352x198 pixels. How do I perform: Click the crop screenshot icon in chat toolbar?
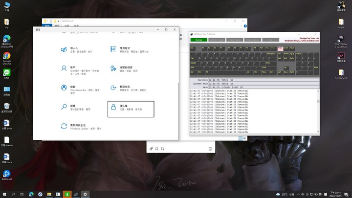[x=162, y=149]
